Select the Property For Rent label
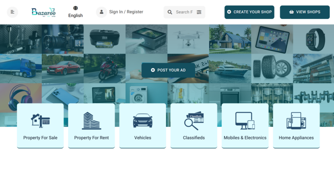 91,138
